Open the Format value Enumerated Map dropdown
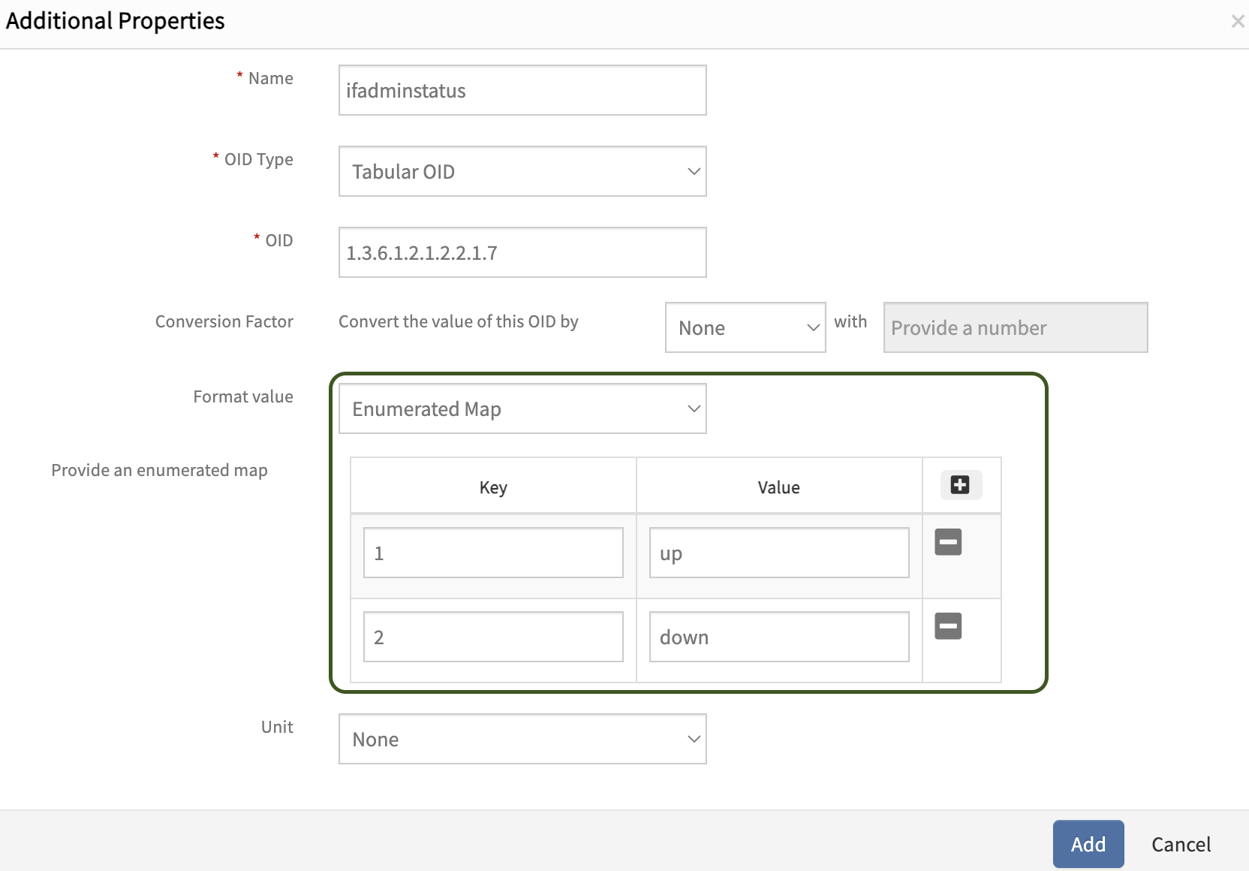 pyautogui.click(x=522, y=409)
